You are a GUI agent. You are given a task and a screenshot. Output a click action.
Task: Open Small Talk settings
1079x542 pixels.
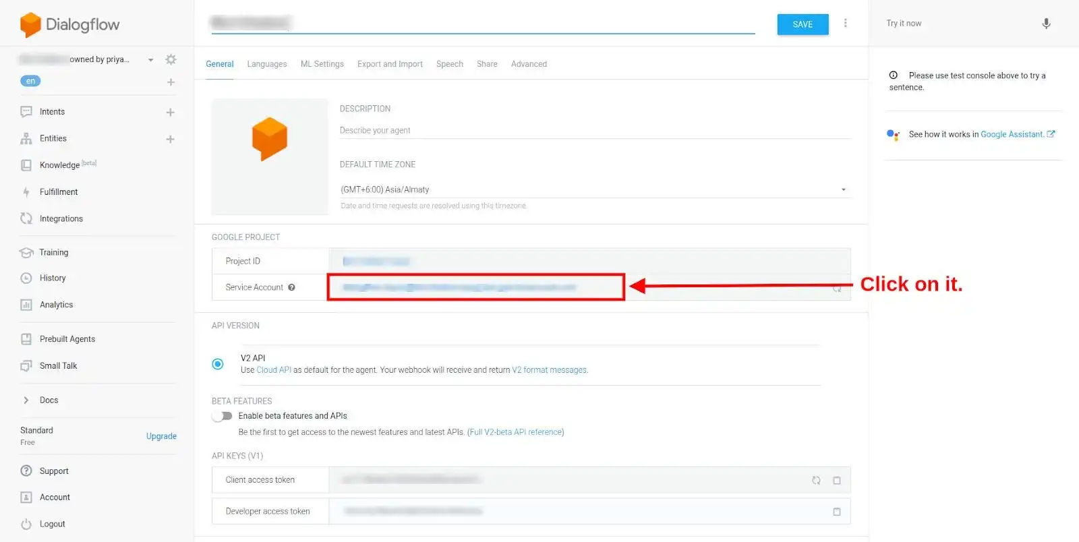[58, 365]
